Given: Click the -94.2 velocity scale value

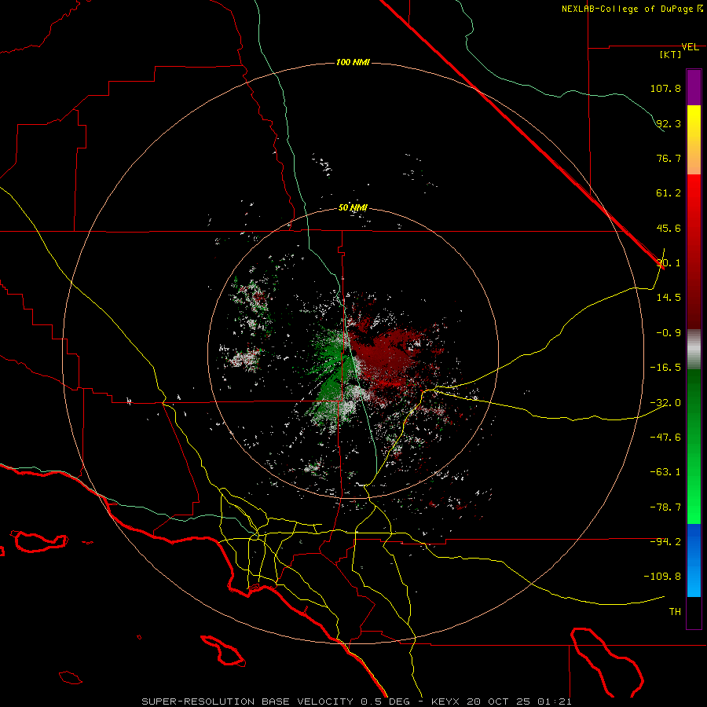Looking at the screenshot, I should 665,542.
